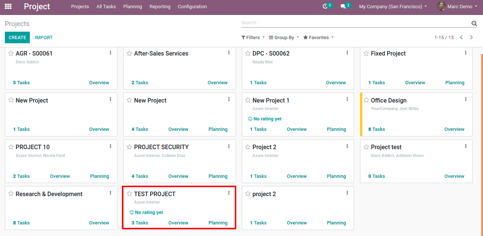Open 0 Tasks link on Project test
Screen dimensions: 483x236
pos(376,176)
